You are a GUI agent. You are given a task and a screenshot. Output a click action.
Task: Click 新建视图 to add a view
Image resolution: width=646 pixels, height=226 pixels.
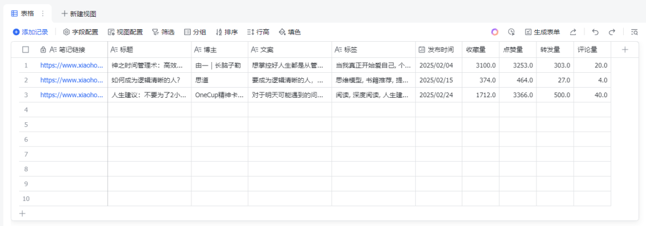point(79,14)
